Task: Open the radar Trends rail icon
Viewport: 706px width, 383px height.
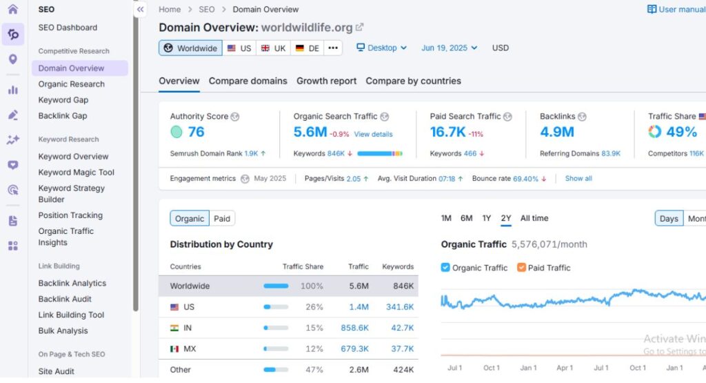Action: (x=13, y=190)
